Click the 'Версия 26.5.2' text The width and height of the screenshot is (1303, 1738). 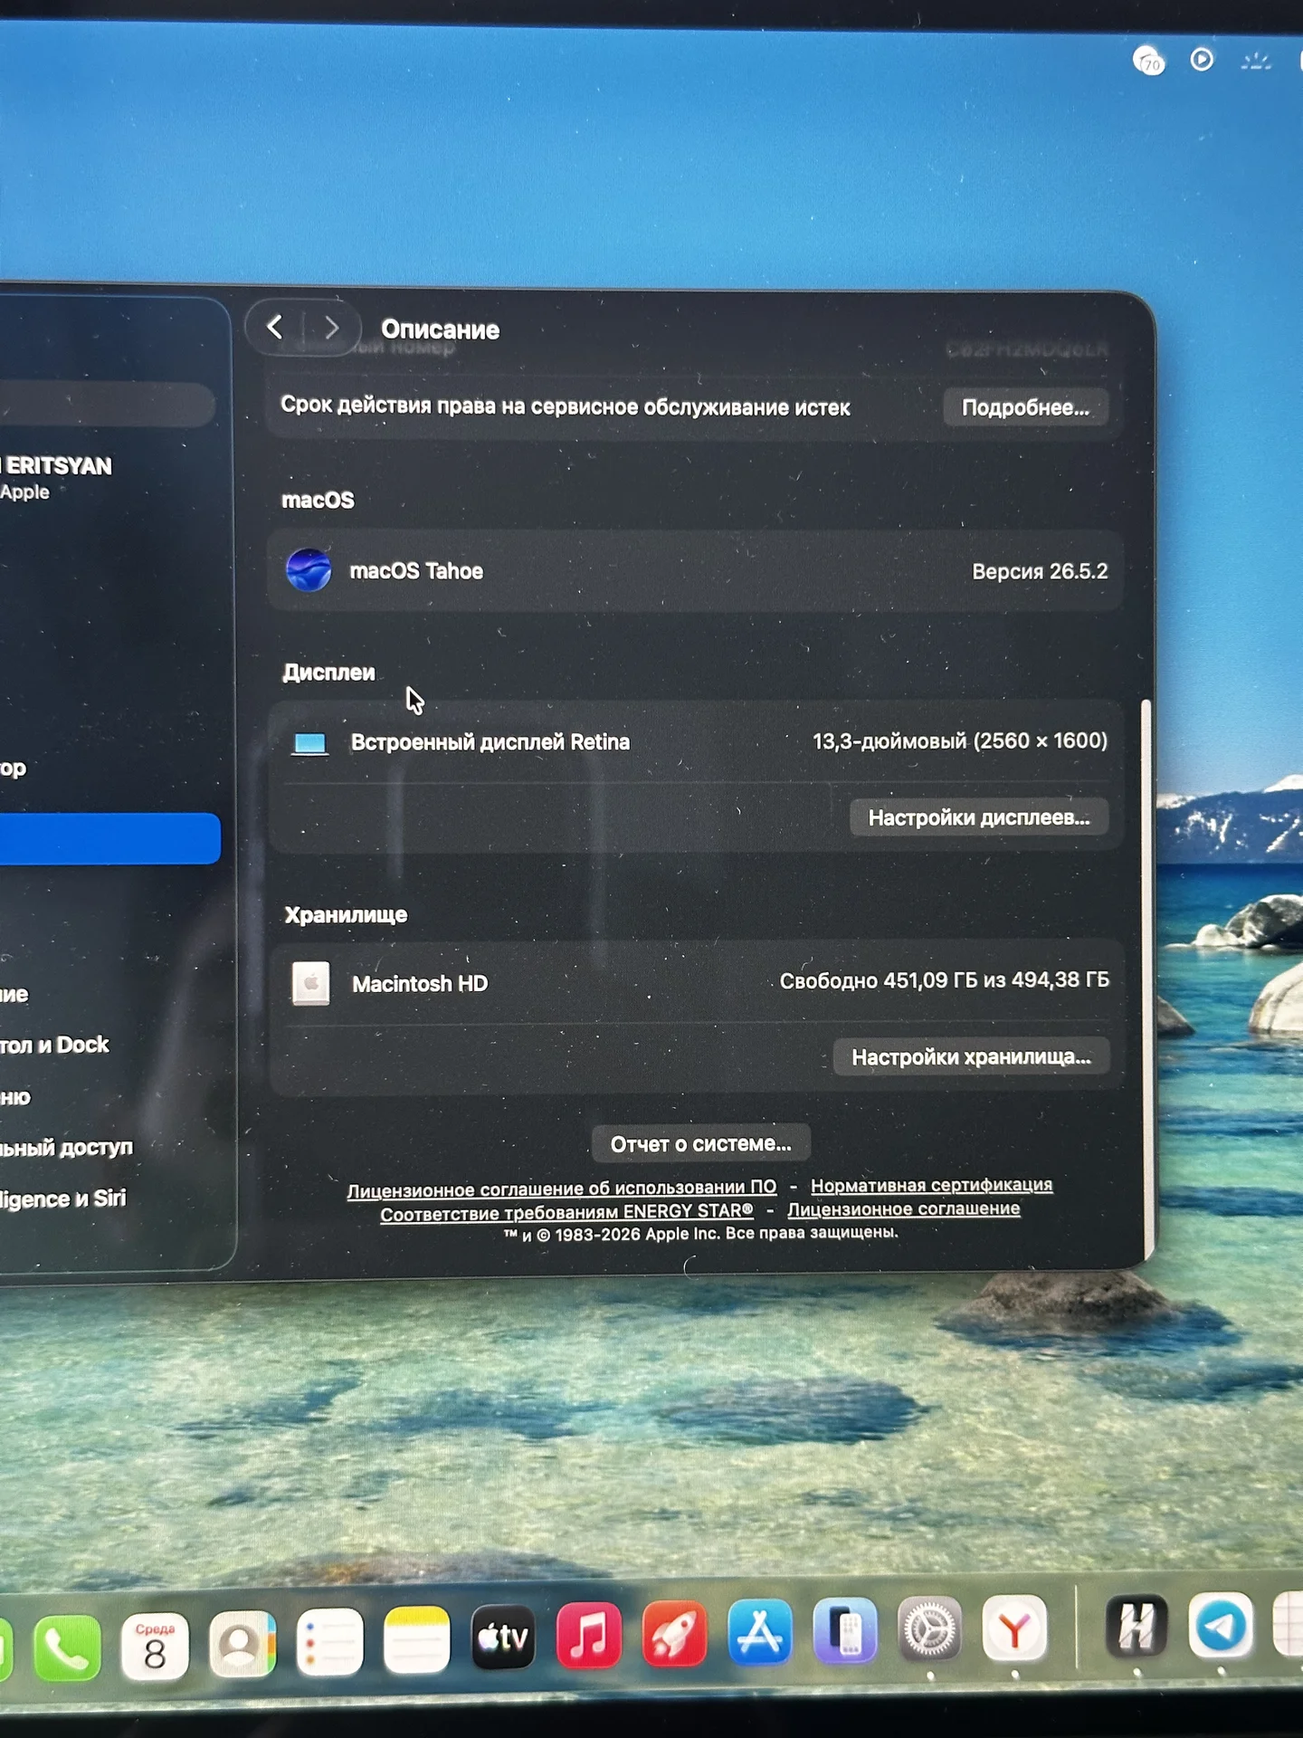tap(1040, 572)
